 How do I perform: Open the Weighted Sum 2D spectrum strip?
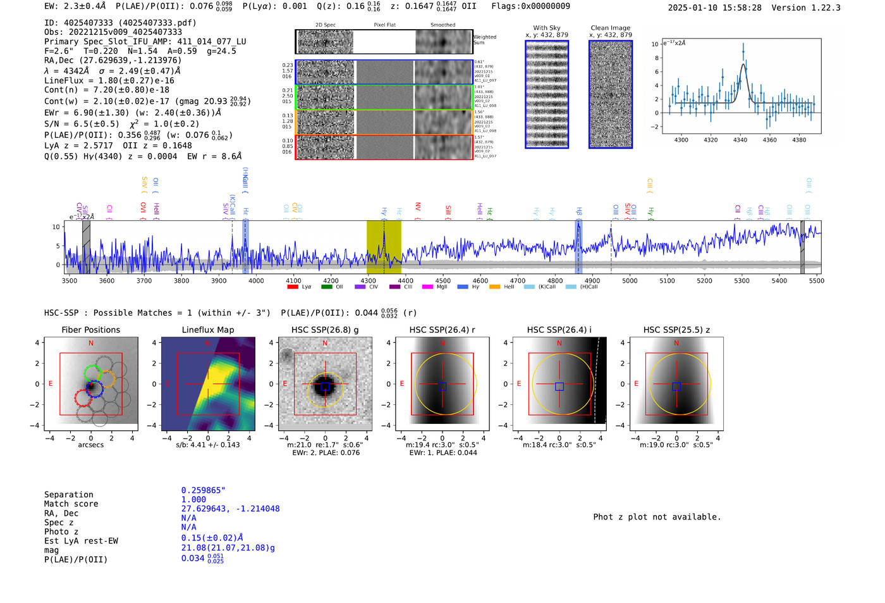pos(384,42)
